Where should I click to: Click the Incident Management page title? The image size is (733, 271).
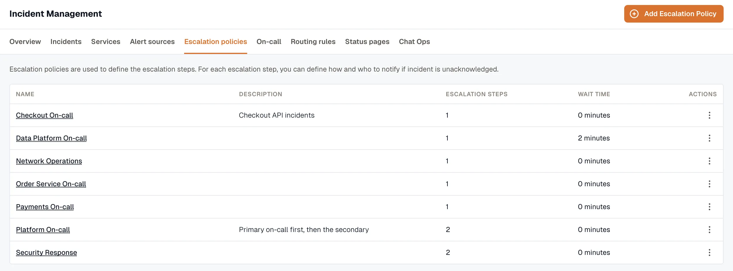coord(56,14)
